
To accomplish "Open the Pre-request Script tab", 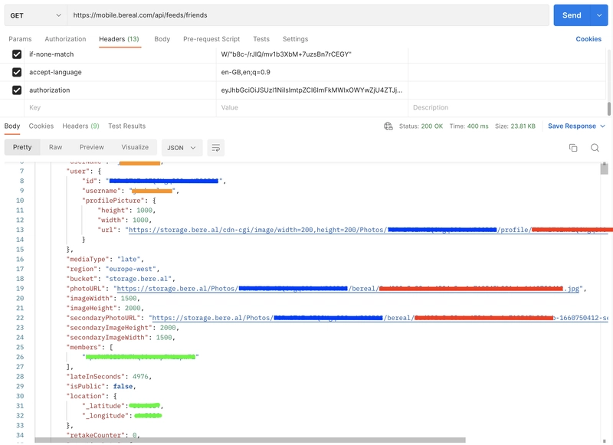I will pyautogui.click(x=211, y=39).
